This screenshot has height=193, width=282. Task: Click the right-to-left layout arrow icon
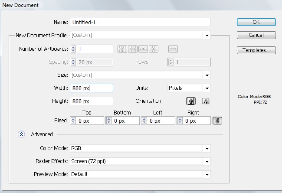point(173,49)
